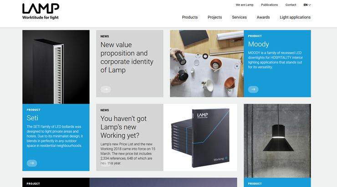The height and width of the screenshot is (187, 337).
Task: Click the NEWS label above the Working yet headline
Action: tap(105, 110)
